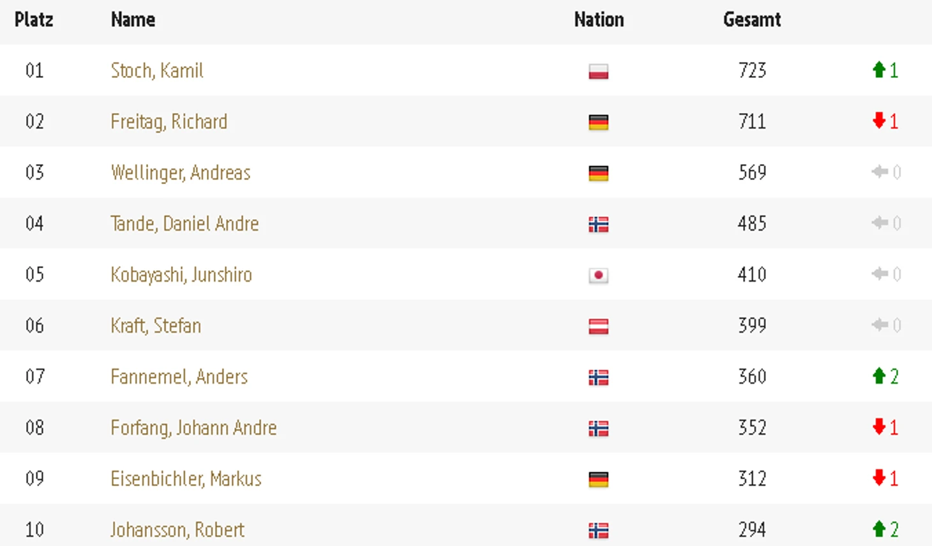Open Wellinger, Andreas athlete link
This screenshot has width=932, height=546.
click(x=181, y=173)
